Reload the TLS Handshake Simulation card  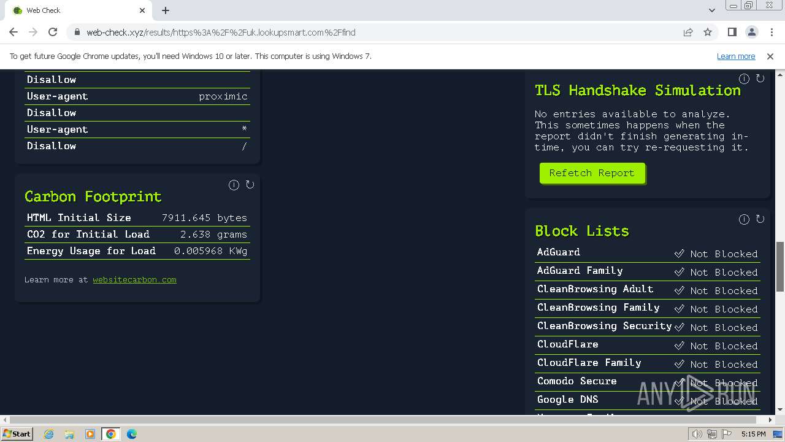tap(760, 79)
